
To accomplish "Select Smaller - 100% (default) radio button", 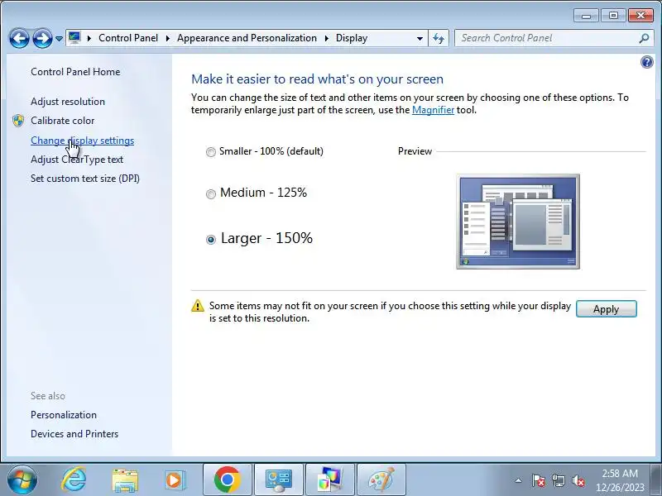I will [x=211, y=152].
